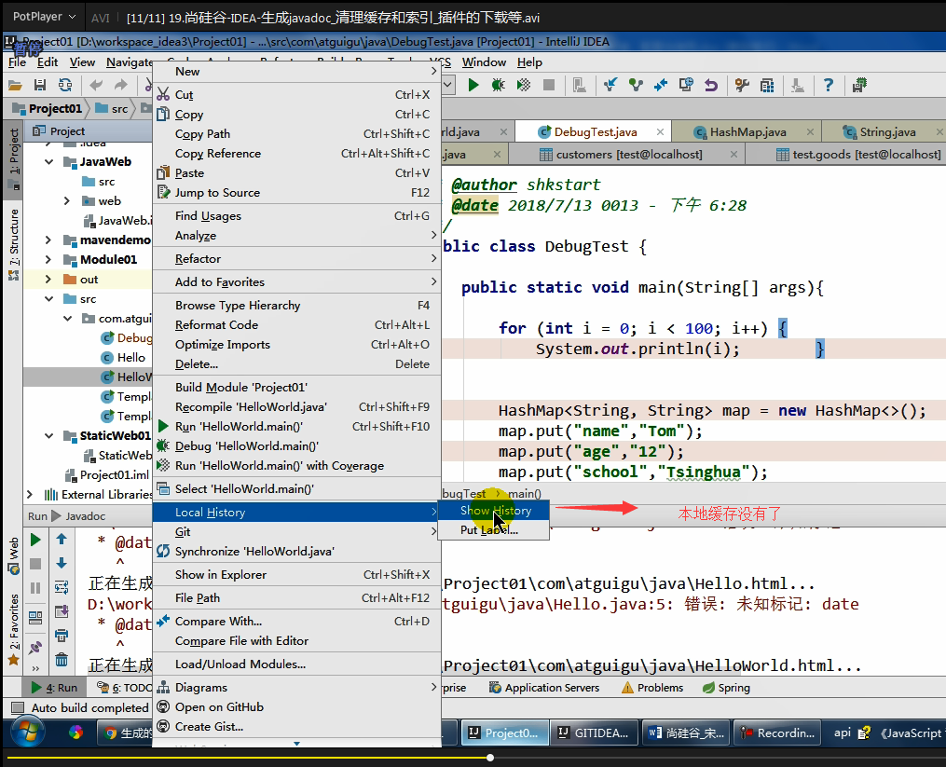
Task: Select Put Label in the submenu
Action: (x=494, y=530)
